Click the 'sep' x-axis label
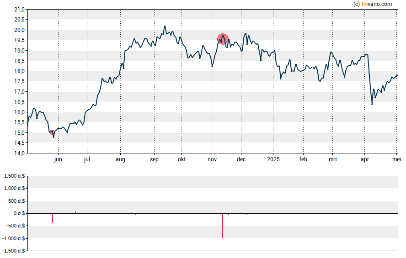 click(154, 159)
